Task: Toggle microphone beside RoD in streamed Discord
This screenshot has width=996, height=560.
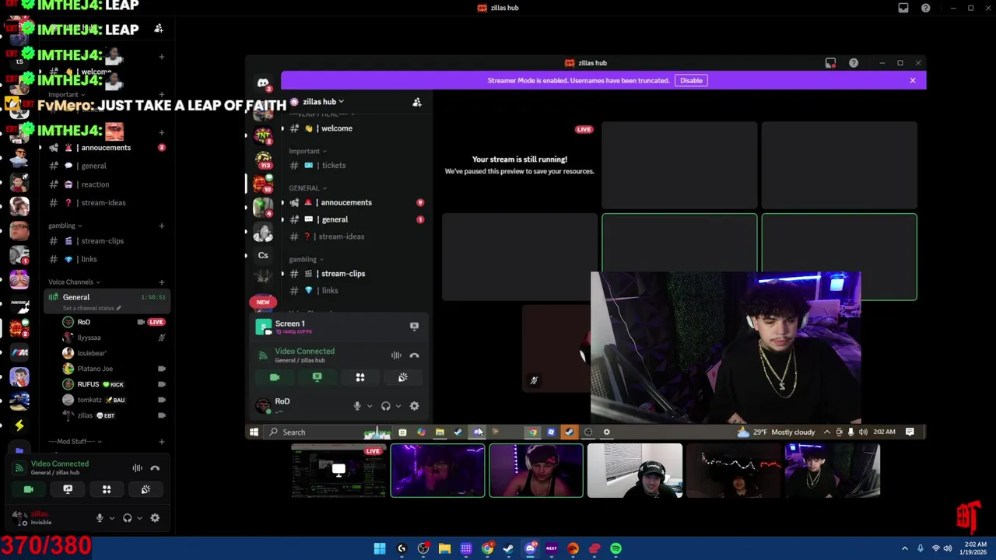Action: click(357, 406)
